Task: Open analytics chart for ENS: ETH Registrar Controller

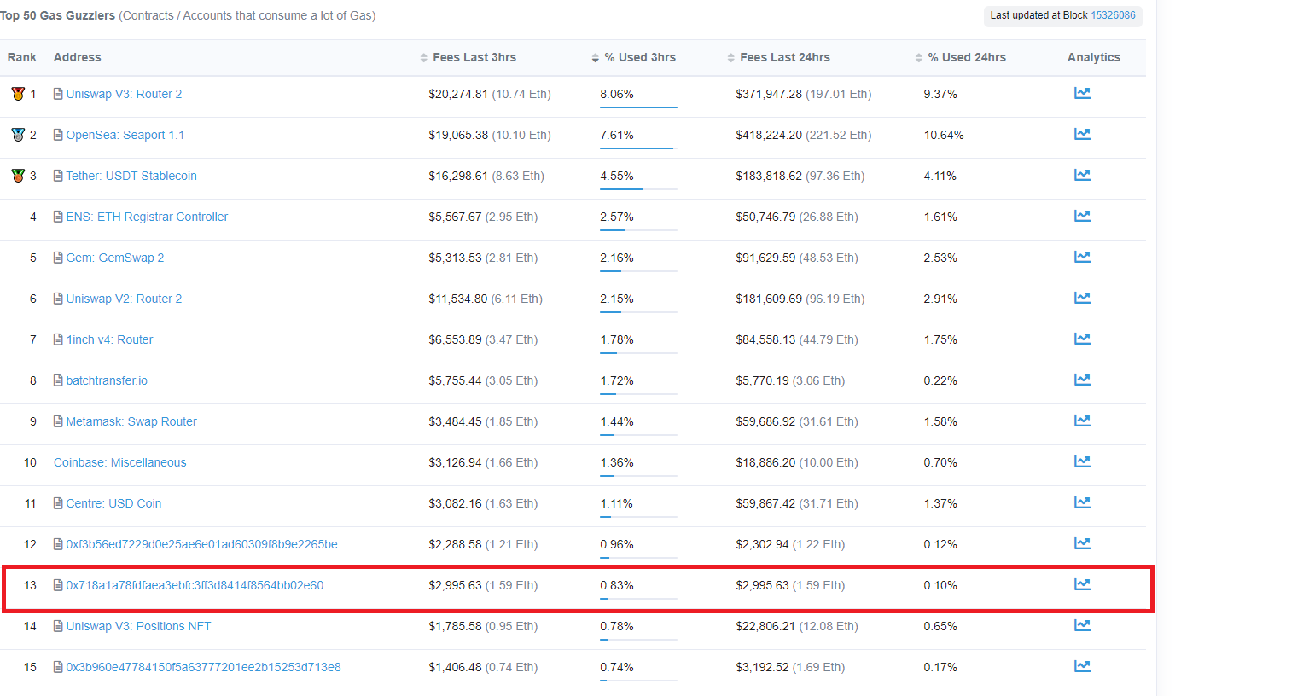Action: 1082,216
